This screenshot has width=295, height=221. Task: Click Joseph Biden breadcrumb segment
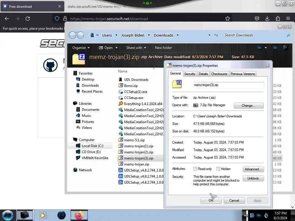133,35
